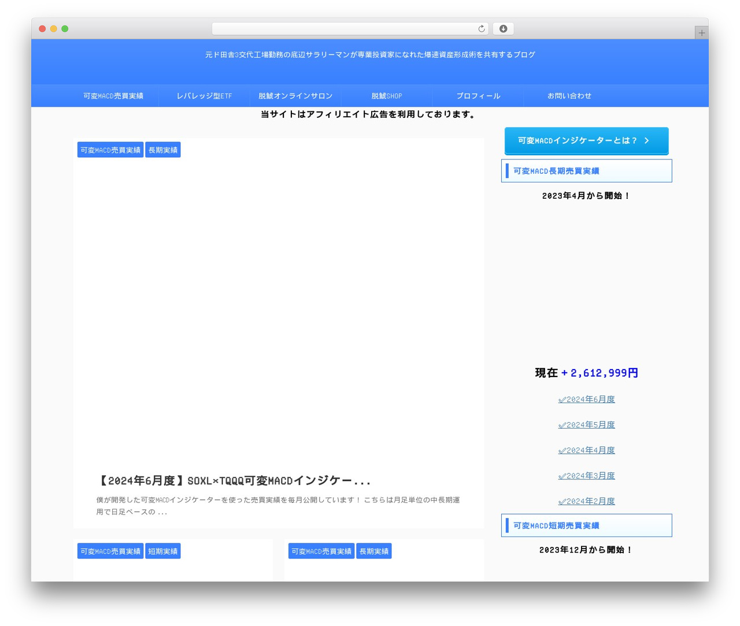
Task: Add a new browser tab with plus
Action: (701, 33)
